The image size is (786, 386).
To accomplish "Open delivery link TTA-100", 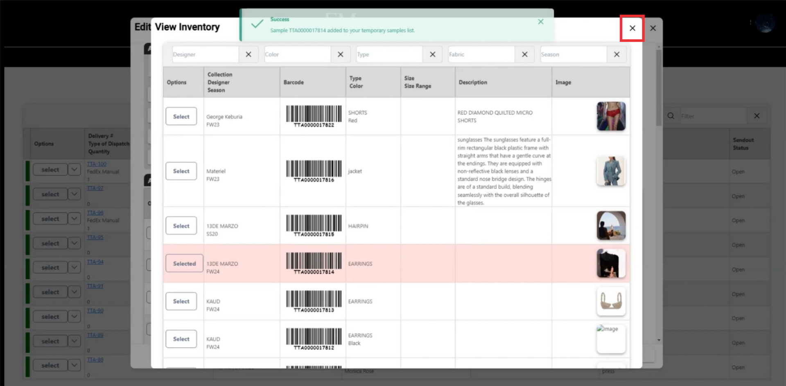I will (x=96, y=164).
